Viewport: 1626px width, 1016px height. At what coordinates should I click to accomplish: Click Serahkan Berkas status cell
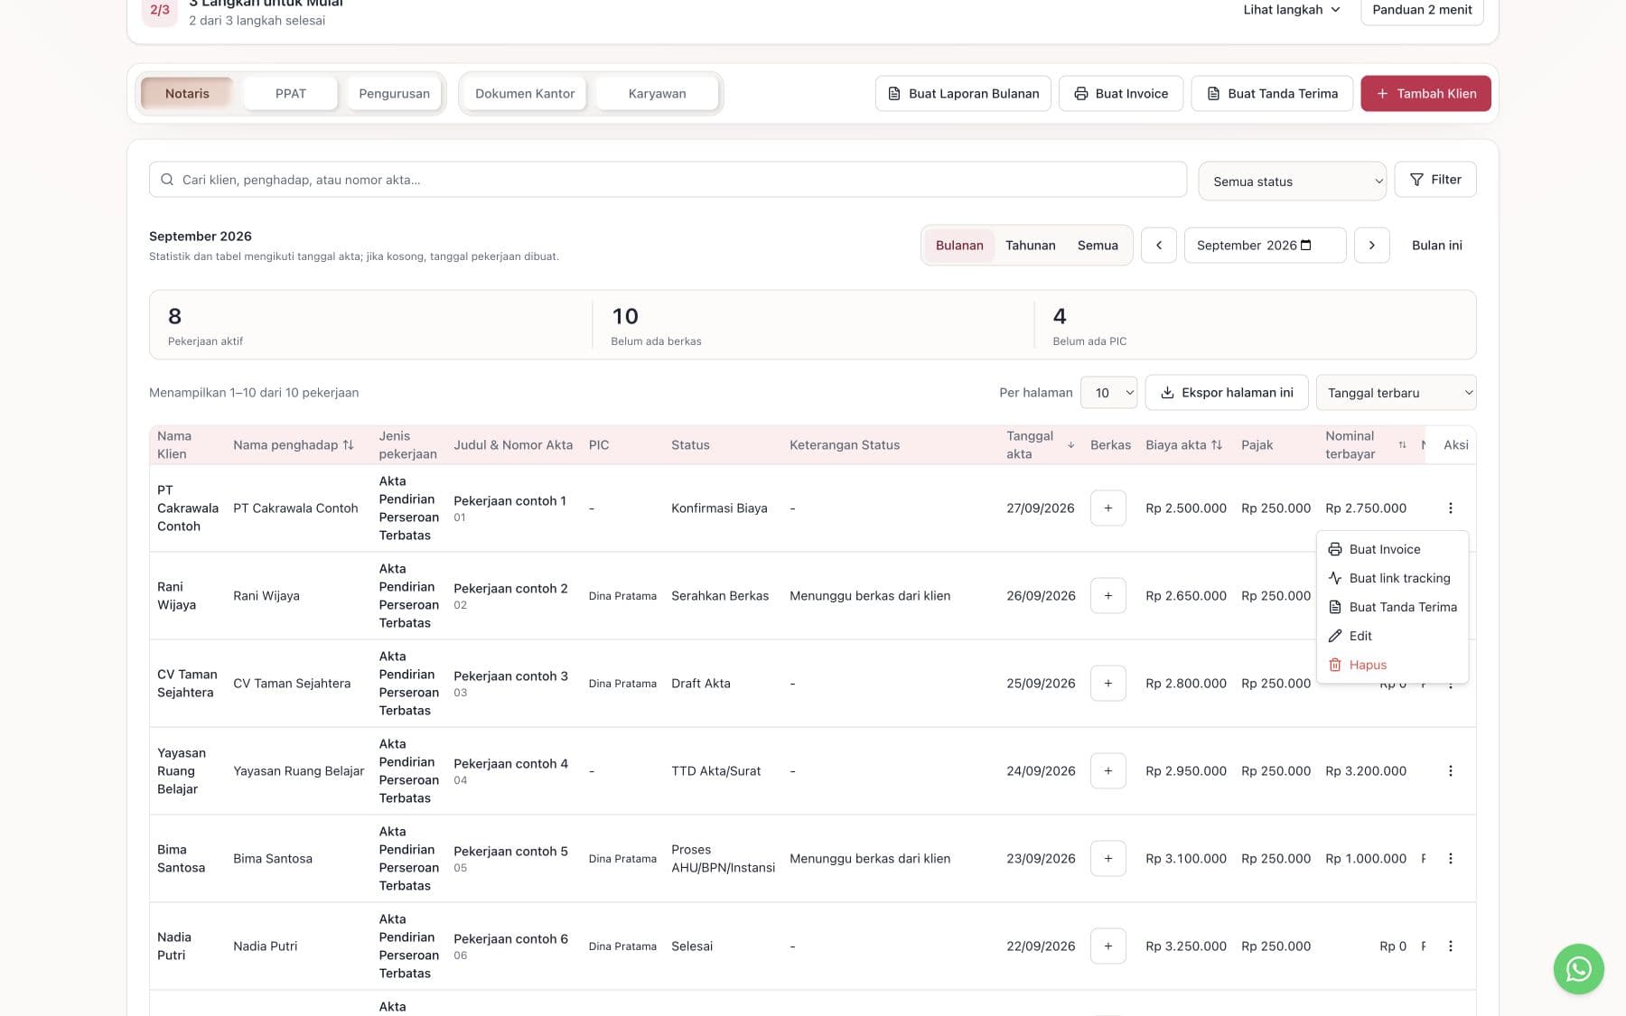(x=720, y=596)
